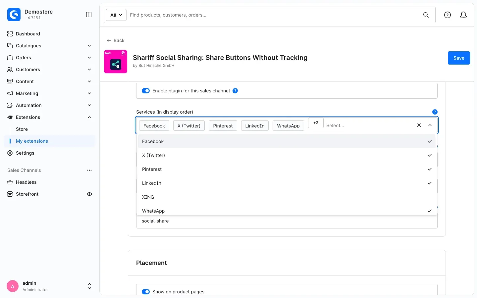This screenshot has height=298, width=477.
Task: Expand the Catalogues menu chevron
Action: click(x=89, y=46)
